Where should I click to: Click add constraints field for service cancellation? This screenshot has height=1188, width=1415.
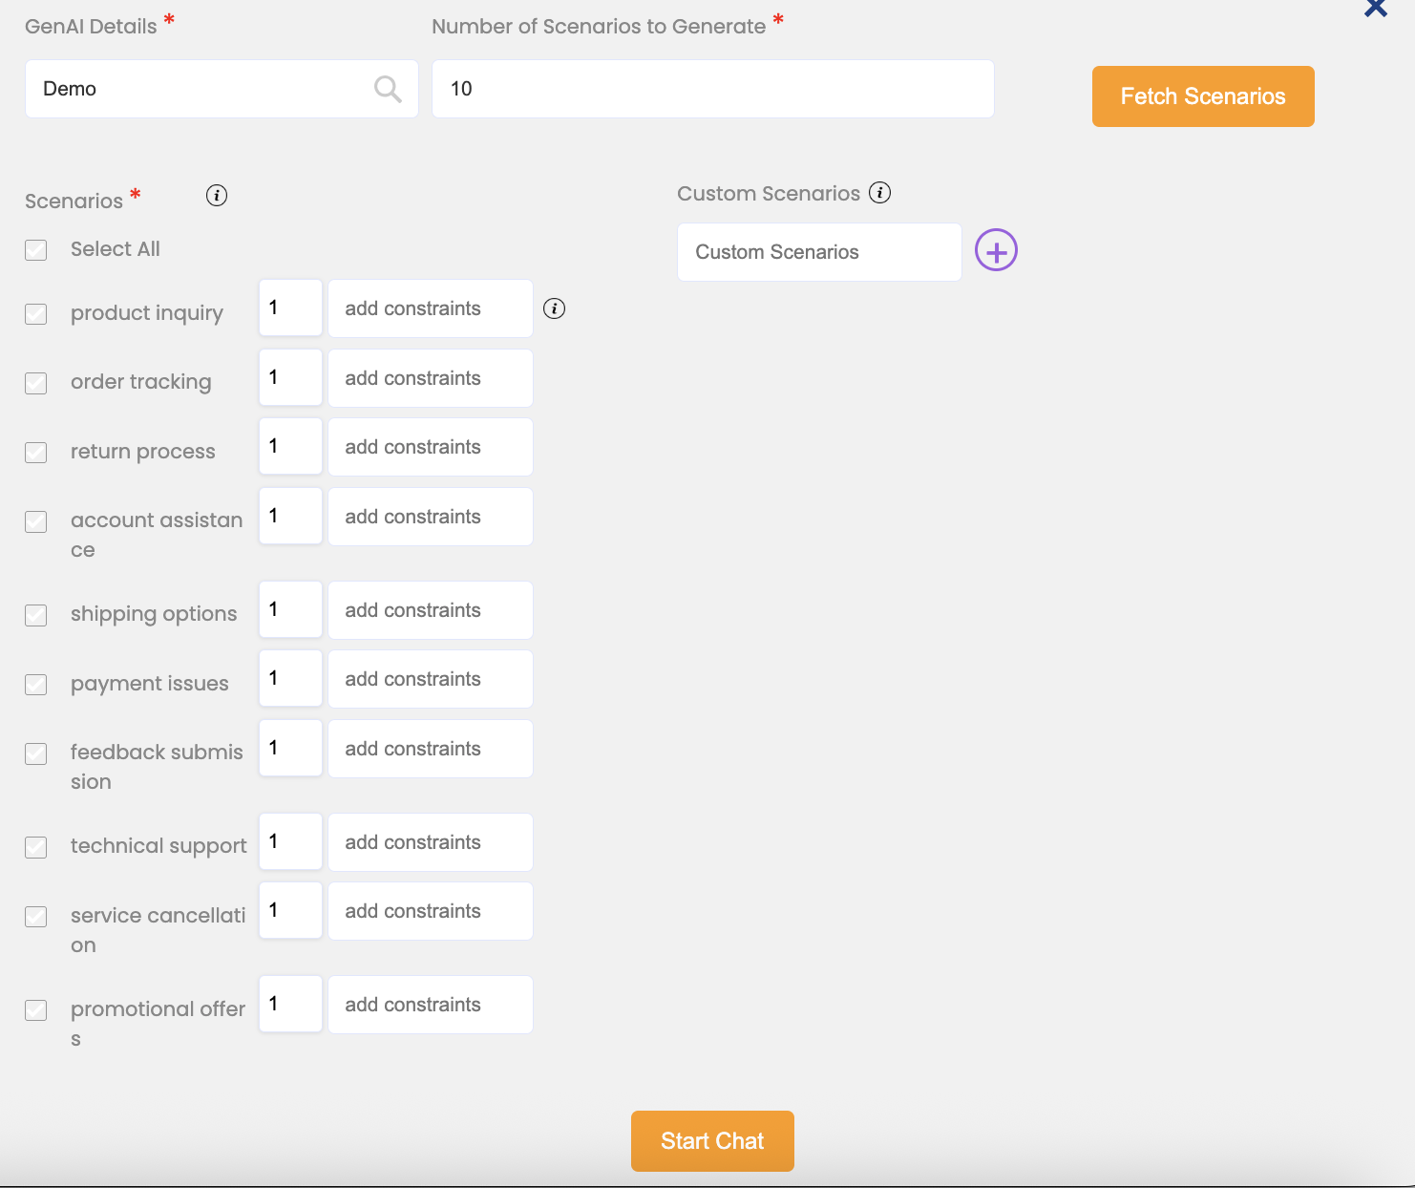[x=430, y=911]
